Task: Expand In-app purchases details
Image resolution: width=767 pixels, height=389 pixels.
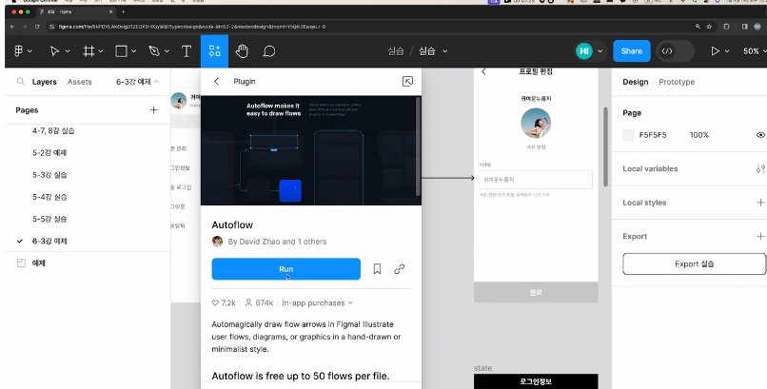Action: click(317, 303)
